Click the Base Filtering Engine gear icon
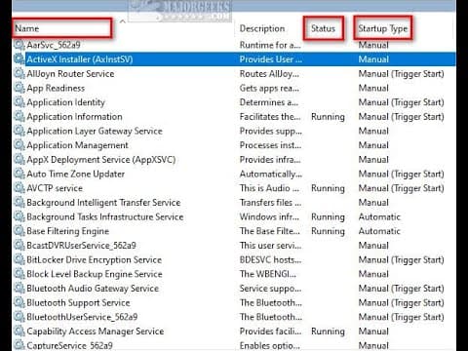The height and width of the screenshot is (351, 468). 19,231
